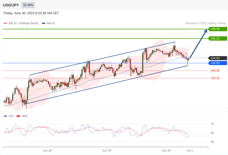Click the 30 MIN timeframe badge
This screenshot has height=155, width=228.
click(28, 5)
